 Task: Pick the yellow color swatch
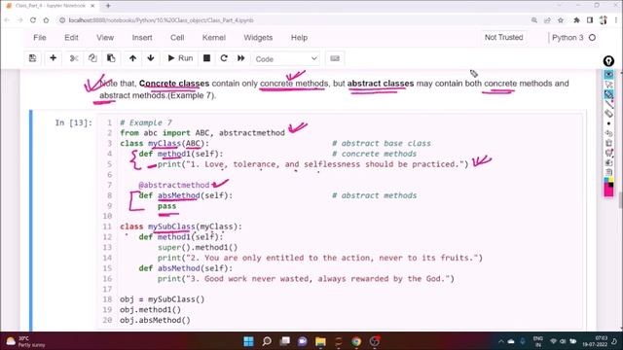click(x=611, y=180)
